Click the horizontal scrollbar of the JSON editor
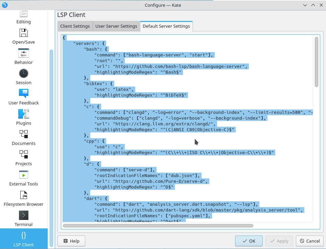 (158, 226)
